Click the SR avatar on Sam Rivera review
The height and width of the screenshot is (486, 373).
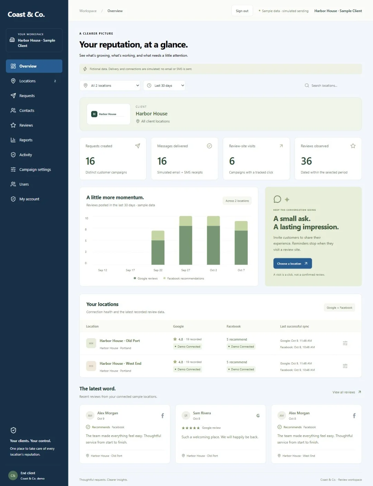coord(186,416)
